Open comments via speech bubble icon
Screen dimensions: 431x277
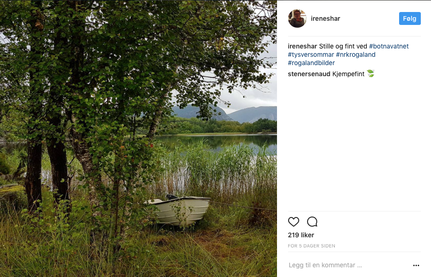pyautogui.click(x=312, y=222)
